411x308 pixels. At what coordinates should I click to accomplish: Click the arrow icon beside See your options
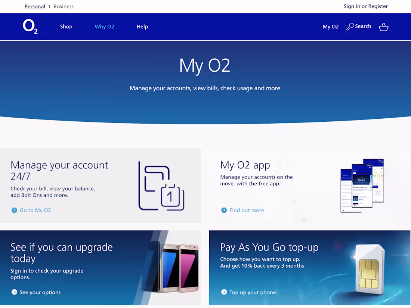[14, 292]
